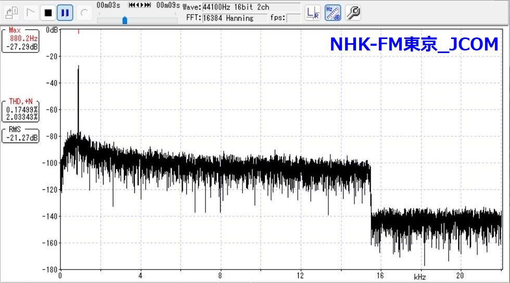Viewport: 510px width, 283px height.
Task: Toggle the Pause button
Action: coord(65,12)
